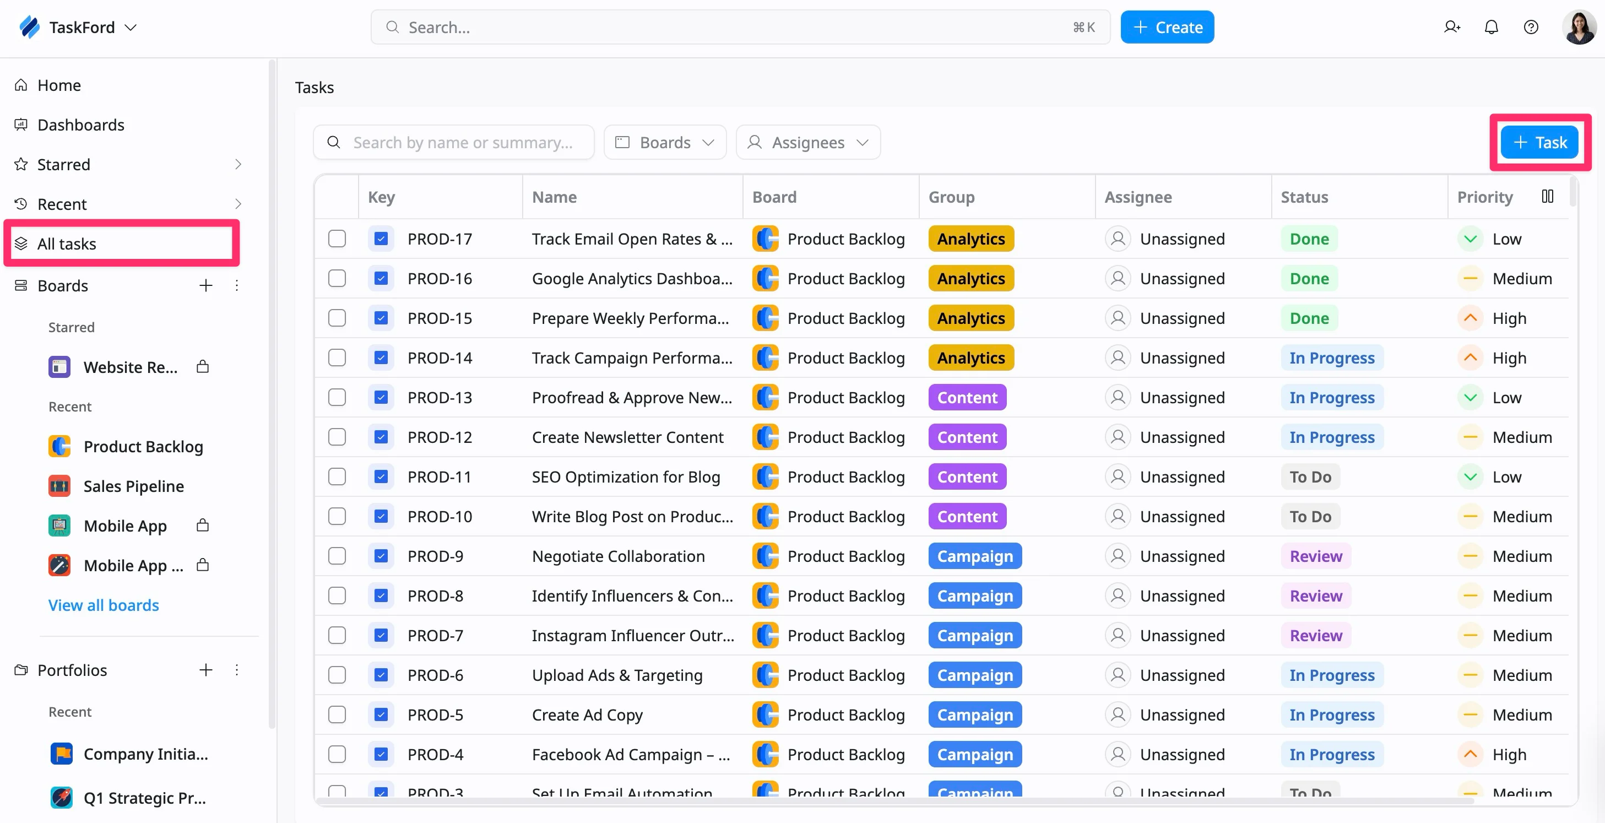Open In Progress status for PROD-14
Image resolution: width=1605 pixels, height=823 pixels.
click(1332, 358)
